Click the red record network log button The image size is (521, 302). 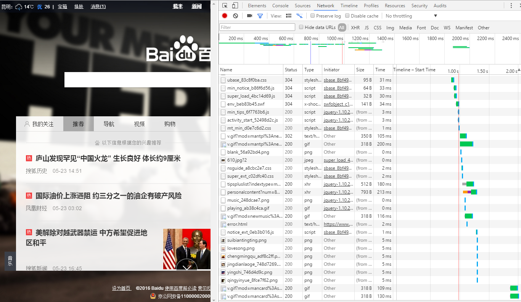tap(225, 16)
